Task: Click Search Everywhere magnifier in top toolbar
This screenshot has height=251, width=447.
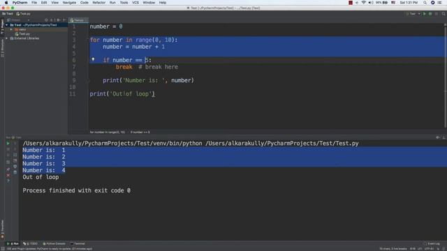Action: 444,14
